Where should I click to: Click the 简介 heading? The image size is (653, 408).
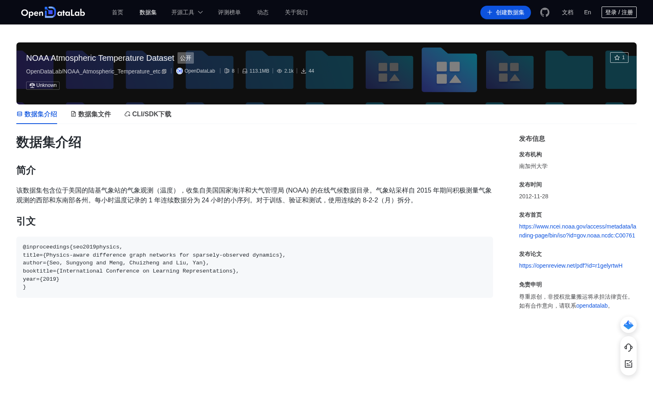[26, 170]
